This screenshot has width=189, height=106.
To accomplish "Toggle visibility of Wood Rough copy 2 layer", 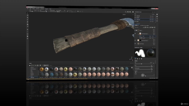I will [135, 41].
